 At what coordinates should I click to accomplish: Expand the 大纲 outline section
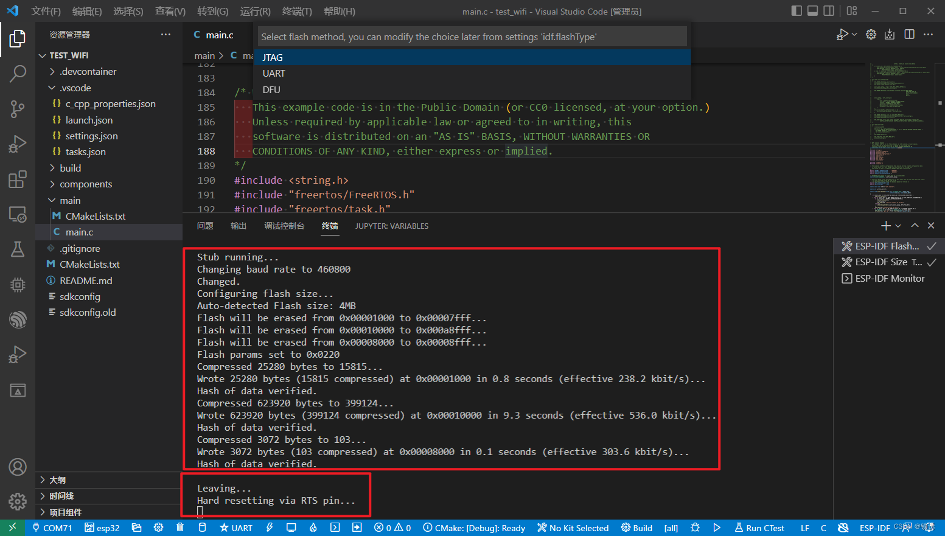[x=108, y=479]
